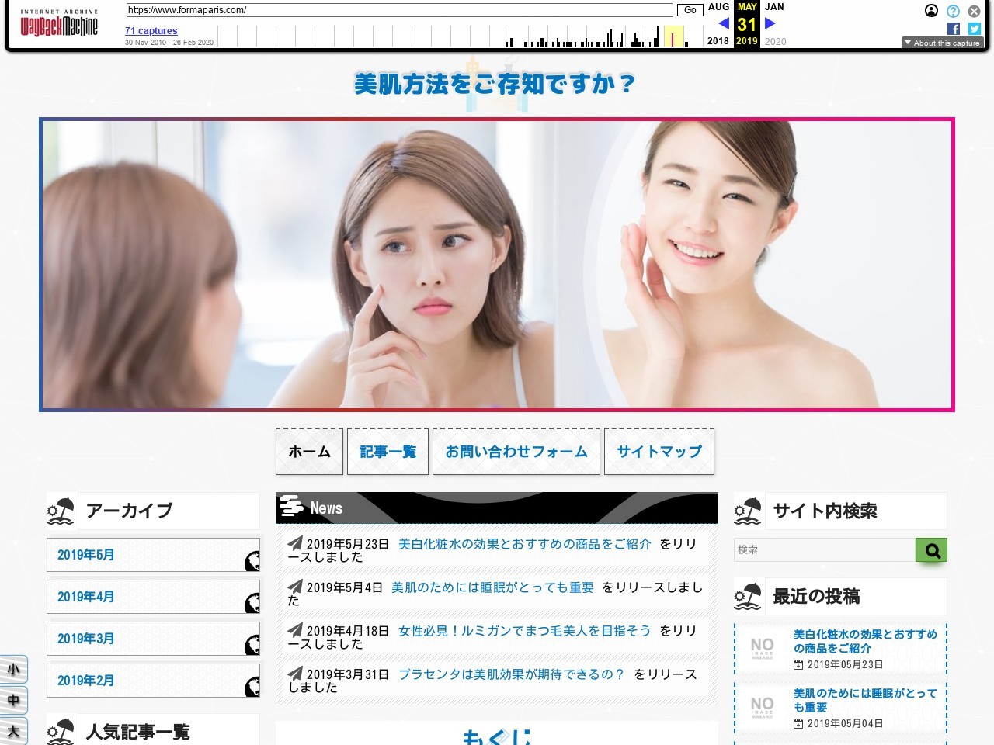This screenshot has height=745, width=994.
Task: Click the site search input field
Action: [824, 550]
